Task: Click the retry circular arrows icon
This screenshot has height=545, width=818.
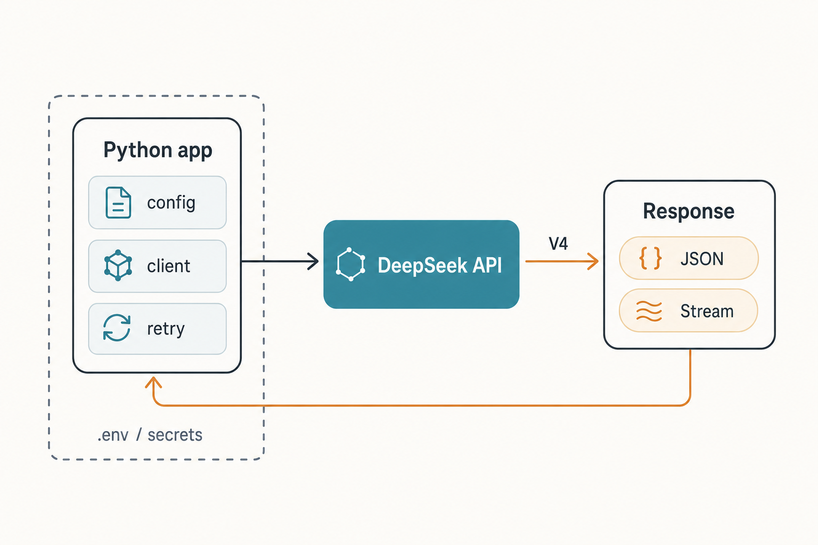Action: pos(117,327)
